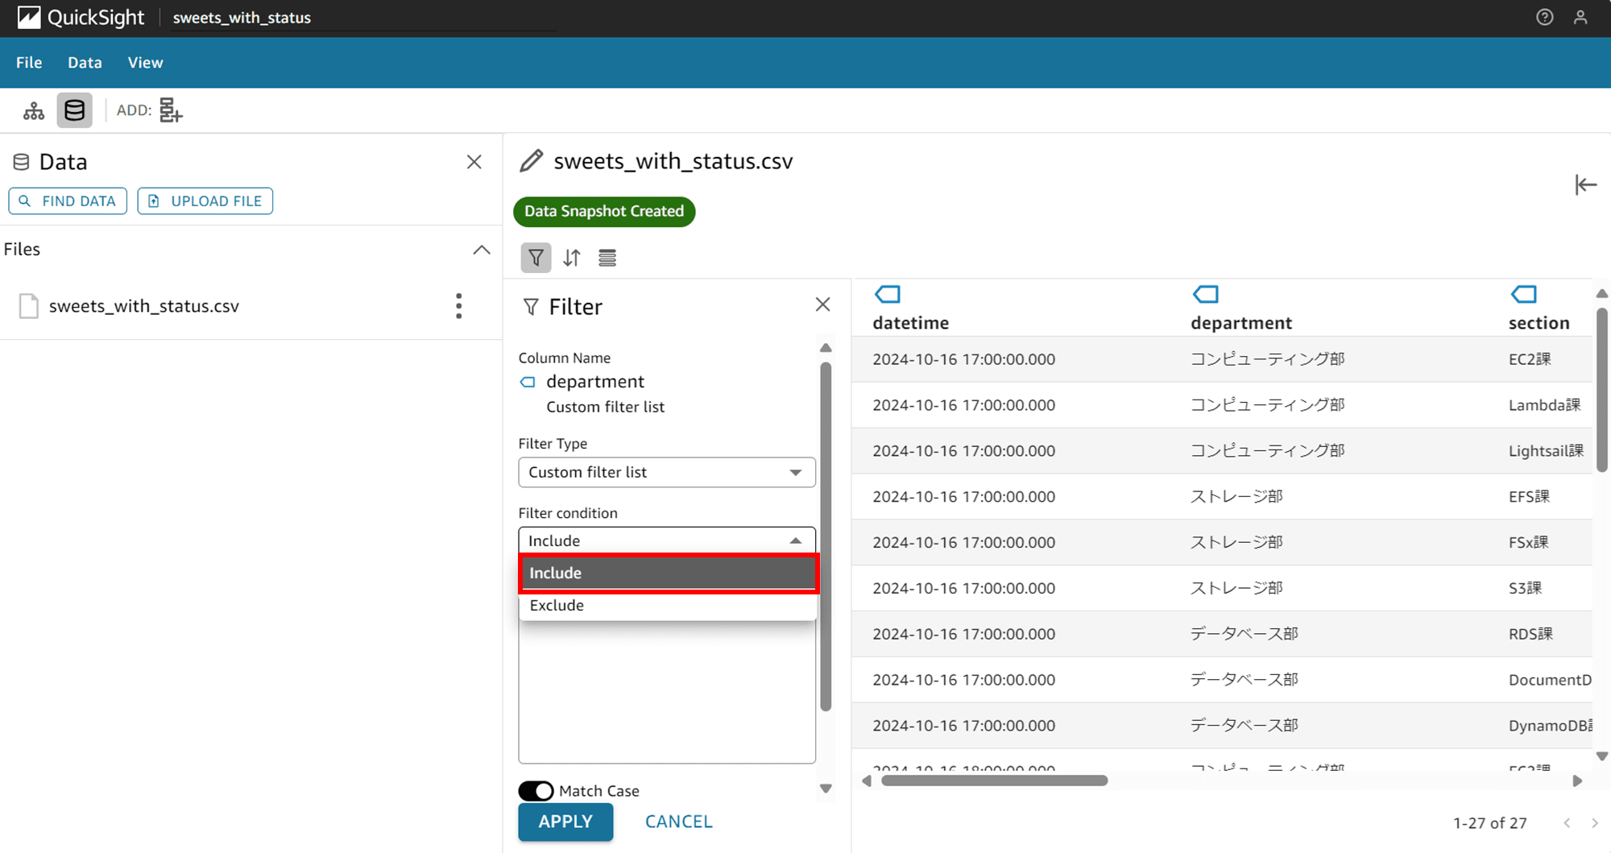The image size is (1611, 853).
Task: Open the Filter Type dropdown
Action: point(667,472)
